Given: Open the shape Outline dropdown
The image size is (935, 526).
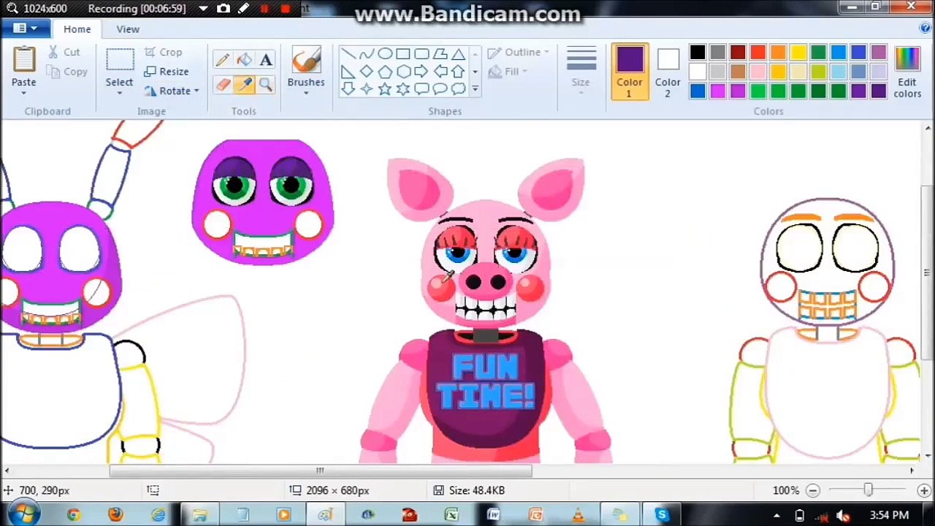Looking at the screenshot, I should pos(519,53).
